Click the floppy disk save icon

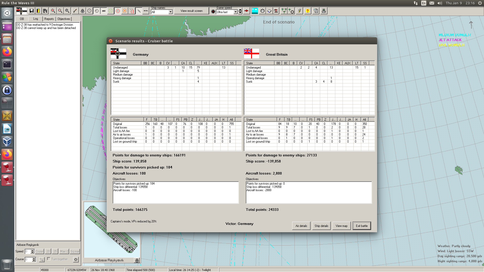(x=32, y=11)
